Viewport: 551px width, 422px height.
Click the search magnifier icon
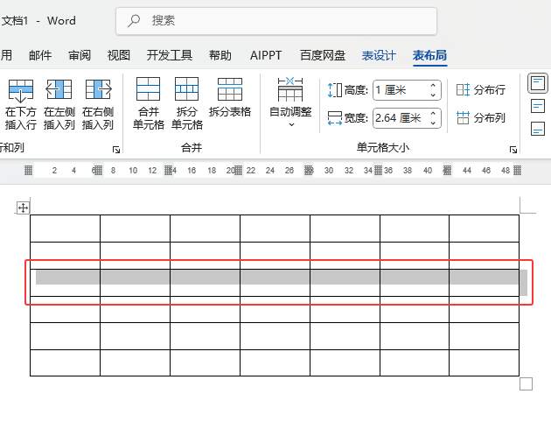(134, 21)
